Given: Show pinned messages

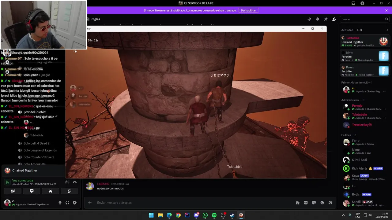Looking at the screenshot, I should tap(326, 19).
